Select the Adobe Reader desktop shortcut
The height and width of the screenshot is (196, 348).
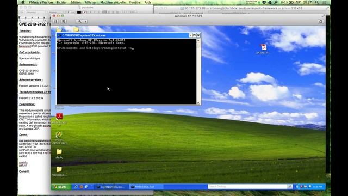click(59, 120)
